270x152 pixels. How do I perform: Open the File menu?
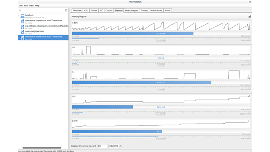tap(21, 6)
